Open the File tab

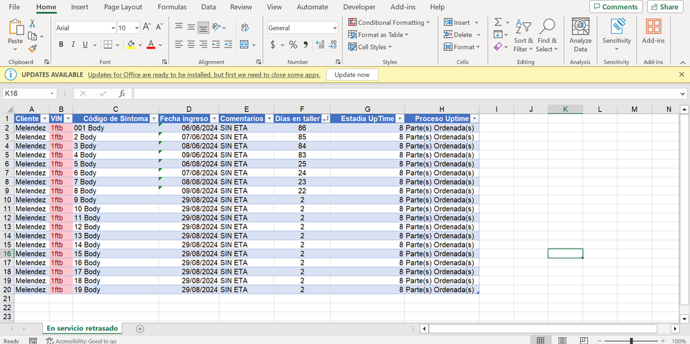pos(14,7)
